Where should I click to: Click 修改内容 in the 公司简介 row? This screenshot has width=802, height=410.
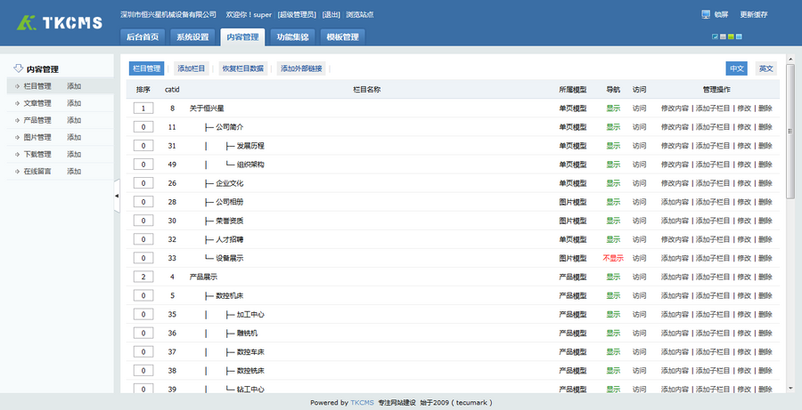(x=675, y=127)
